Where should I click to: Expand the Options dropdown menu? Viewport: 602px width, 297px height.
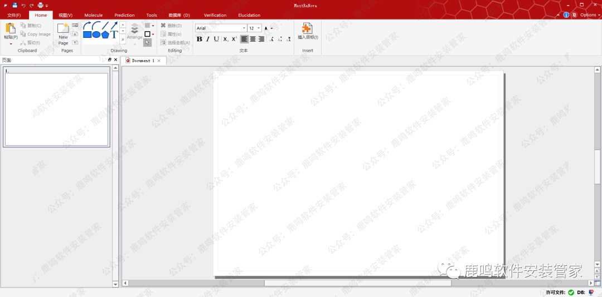tap(590, 15)
